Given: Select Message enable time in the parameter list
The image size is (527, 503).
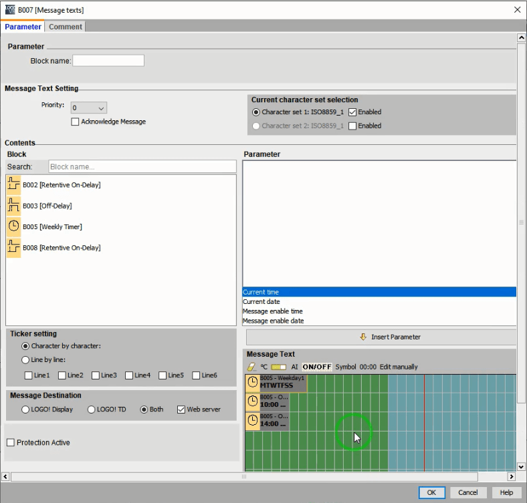Looking at the screenshot, I should [x=273, y=311].
